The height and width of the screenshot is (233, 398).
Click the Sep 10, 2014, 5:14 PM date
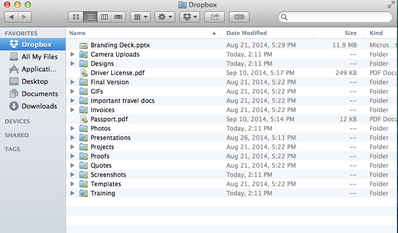(260, 119)
